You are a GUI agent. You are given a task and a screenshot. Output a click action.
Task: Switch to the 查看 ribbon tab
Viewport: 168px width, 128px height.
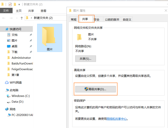[x=43, y=11]
